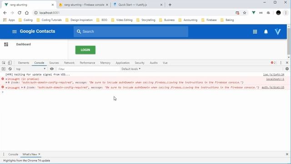
Task: Expand the first error object N
Action: tap(6, 82)
